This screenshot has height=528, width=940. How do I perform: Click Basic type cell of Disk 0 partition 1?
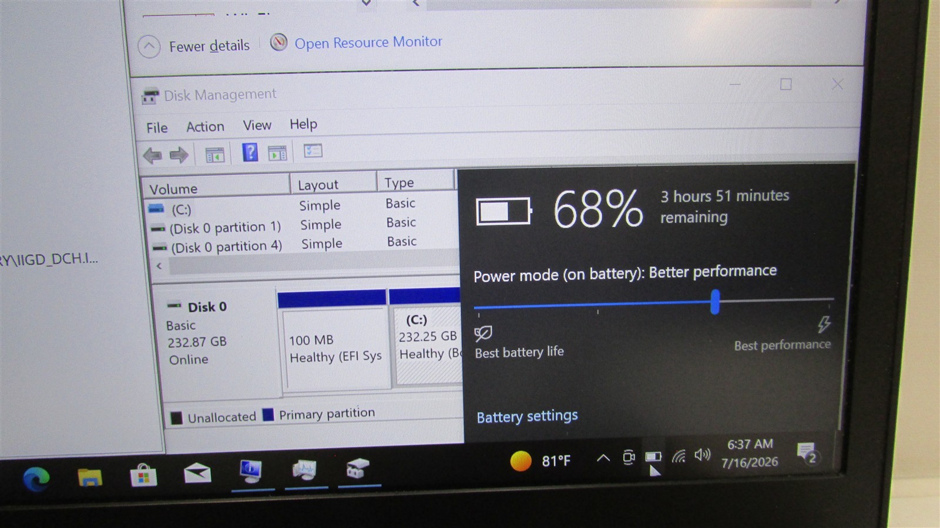point(401,222)
